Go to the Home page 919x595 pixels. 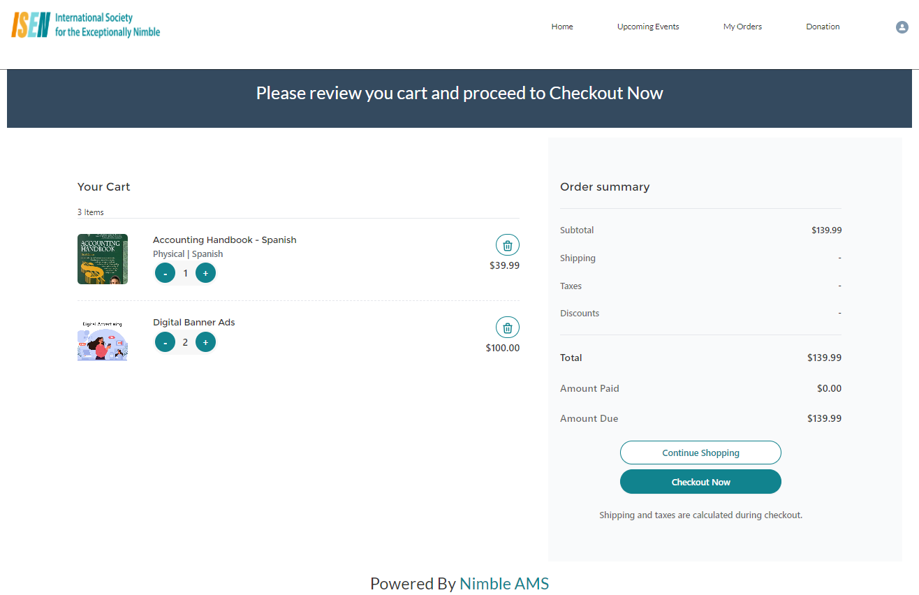(562, 27)
